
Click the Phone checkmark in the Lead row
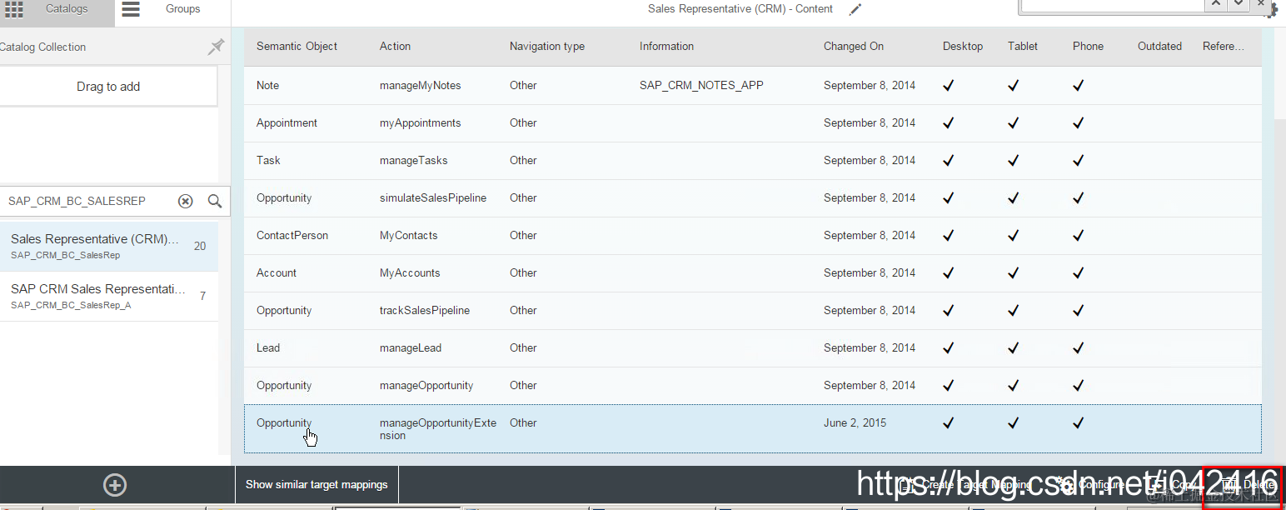1078,347
